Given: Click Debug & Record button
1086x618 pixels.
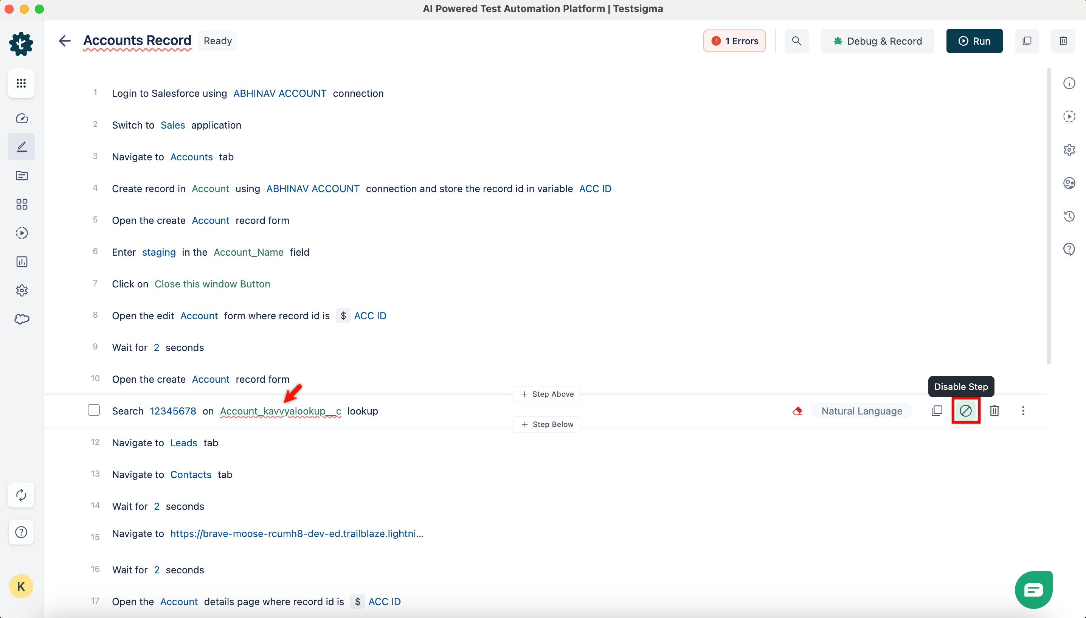Looking at the screenshot, I should (x=877, y=41).
